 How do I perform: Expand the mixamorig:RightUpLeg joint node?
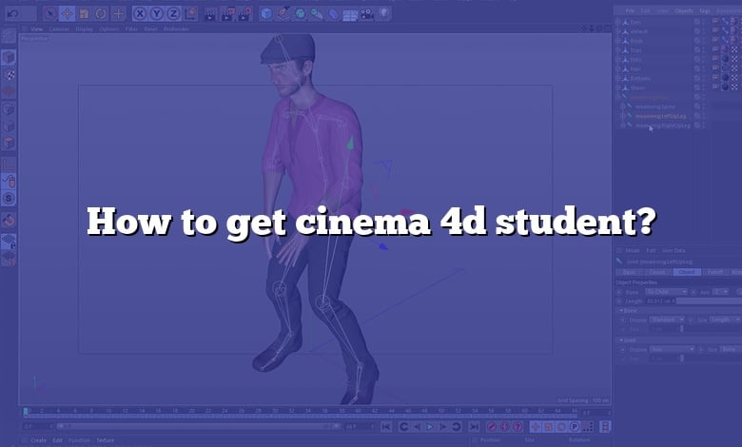(623, 126)
